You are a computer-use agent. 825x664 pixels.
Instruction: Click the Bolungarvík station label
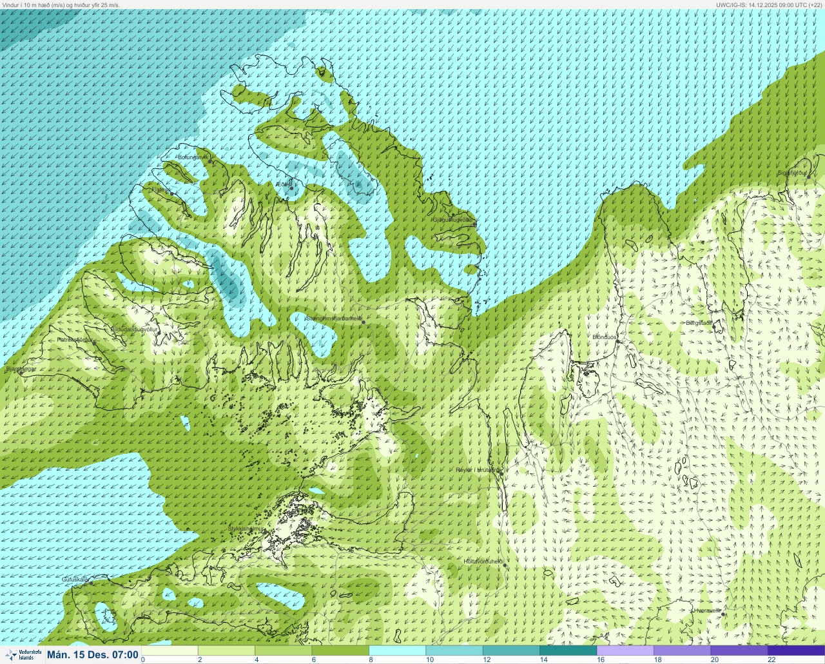tap(192, 157)
